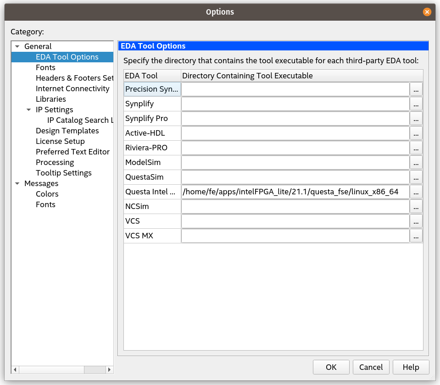Screen dimensions: 440x385
Task: Open the Tooltip Settings page
Action: (x=63, y=173)
